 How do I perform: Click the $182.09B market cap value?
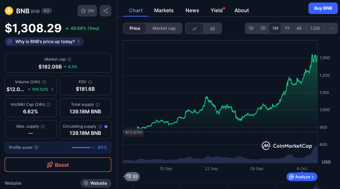tap(50, 67)
